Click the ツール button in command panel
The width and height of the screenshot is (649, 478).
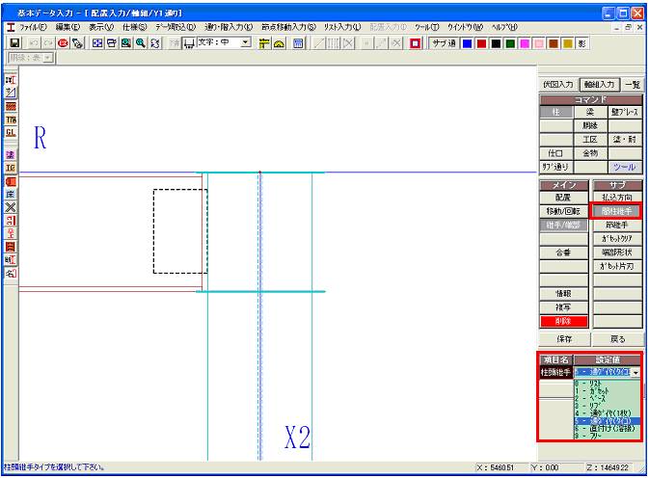625,167
